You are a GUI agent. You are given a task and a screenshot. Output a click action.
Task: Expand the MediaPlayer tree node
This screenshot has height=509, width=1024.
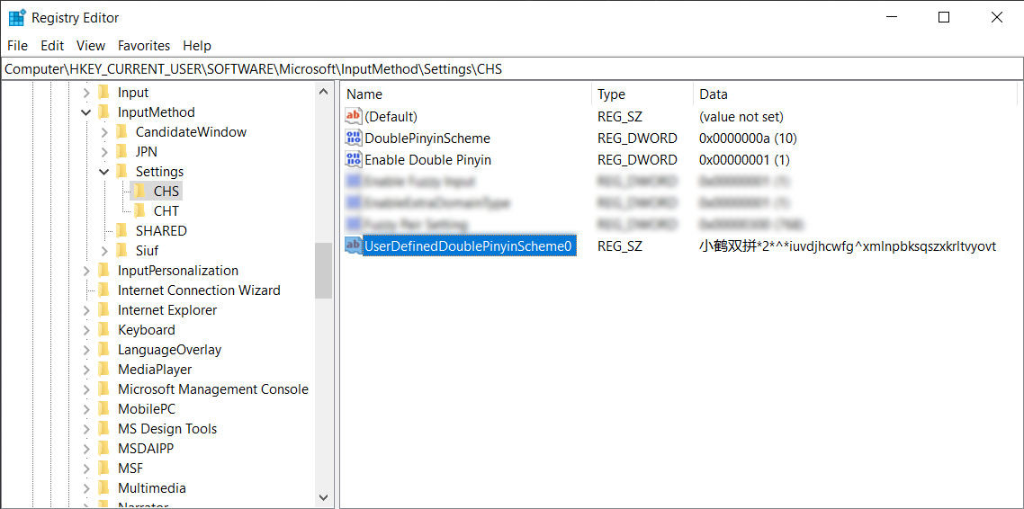(x=86, y=370)
